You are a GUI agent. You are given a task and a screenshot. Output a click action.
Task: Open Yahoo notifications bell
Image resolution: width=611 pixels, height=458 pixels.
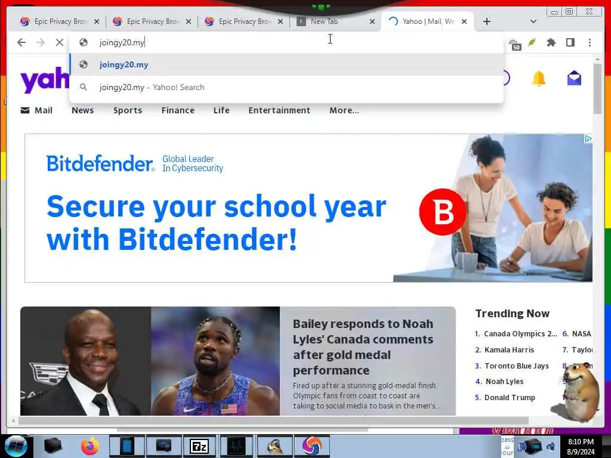(x=539, y=79)
